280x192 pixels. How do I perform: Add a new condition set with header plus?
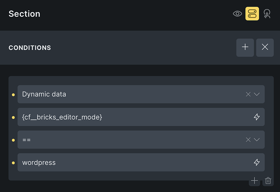[x=245, y=47]
